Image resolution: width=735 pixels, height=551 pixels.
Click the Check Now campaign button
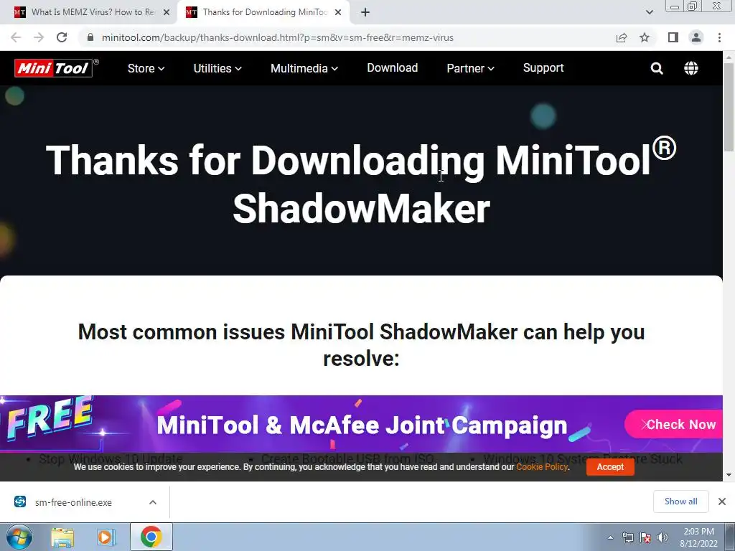tap(675, 425)
